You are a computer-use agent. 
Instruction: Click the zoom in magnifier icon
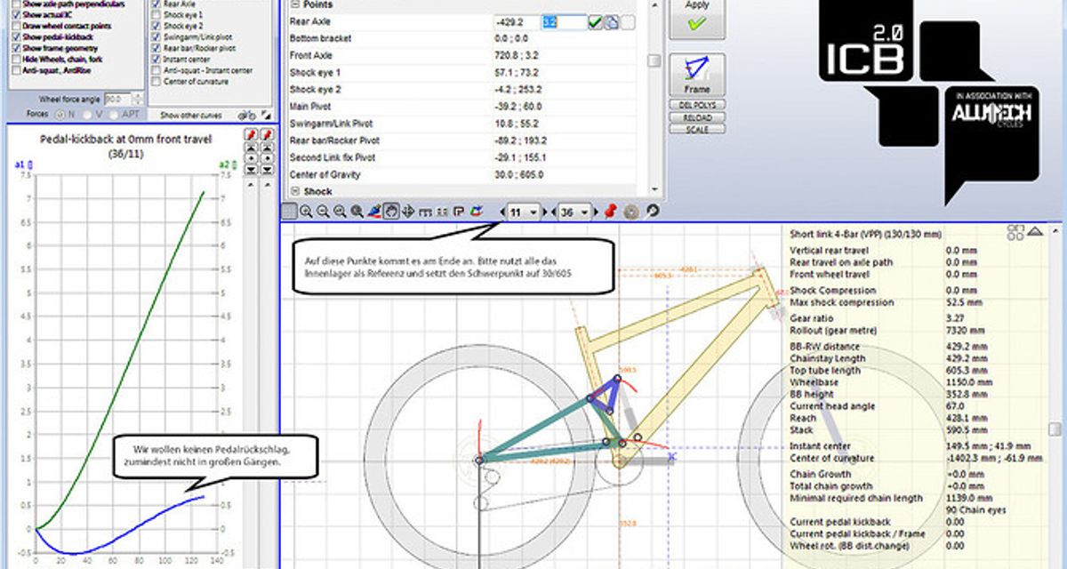click(306, 212)
